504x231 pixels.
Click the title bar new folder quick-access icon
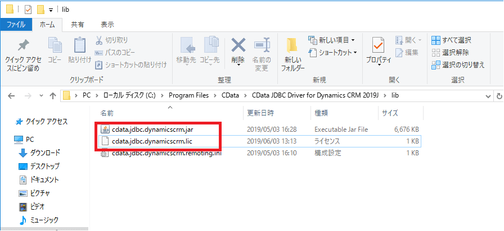pyautogui.click(x=40, y=10)
